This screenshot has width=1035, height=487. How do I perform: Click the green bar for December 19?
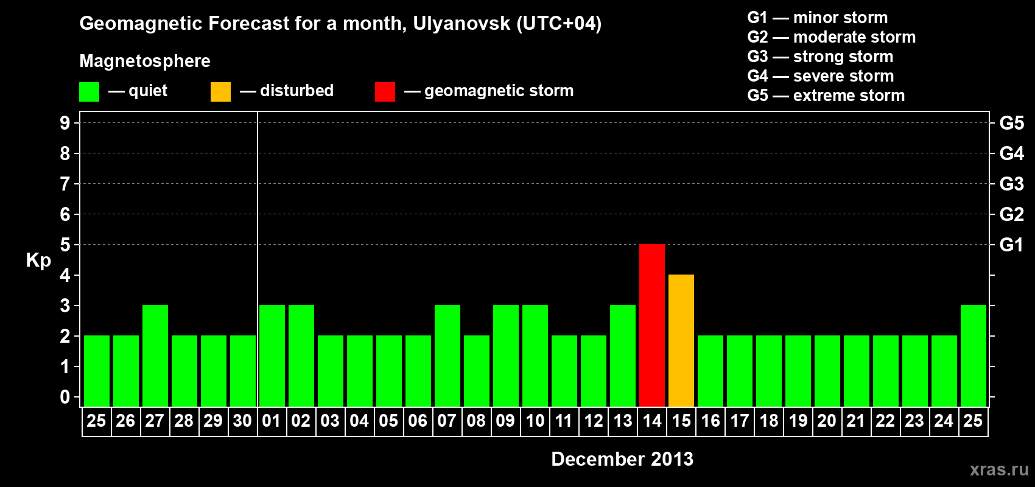coord(798,371)
